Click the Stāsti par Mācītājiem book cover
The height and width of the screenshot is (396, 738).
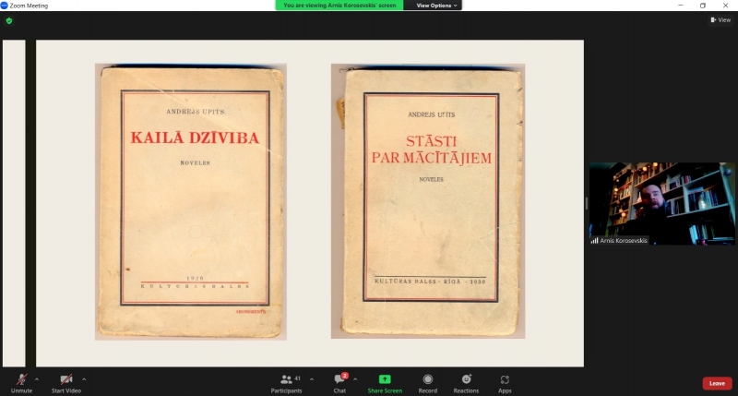coord(428,201)
